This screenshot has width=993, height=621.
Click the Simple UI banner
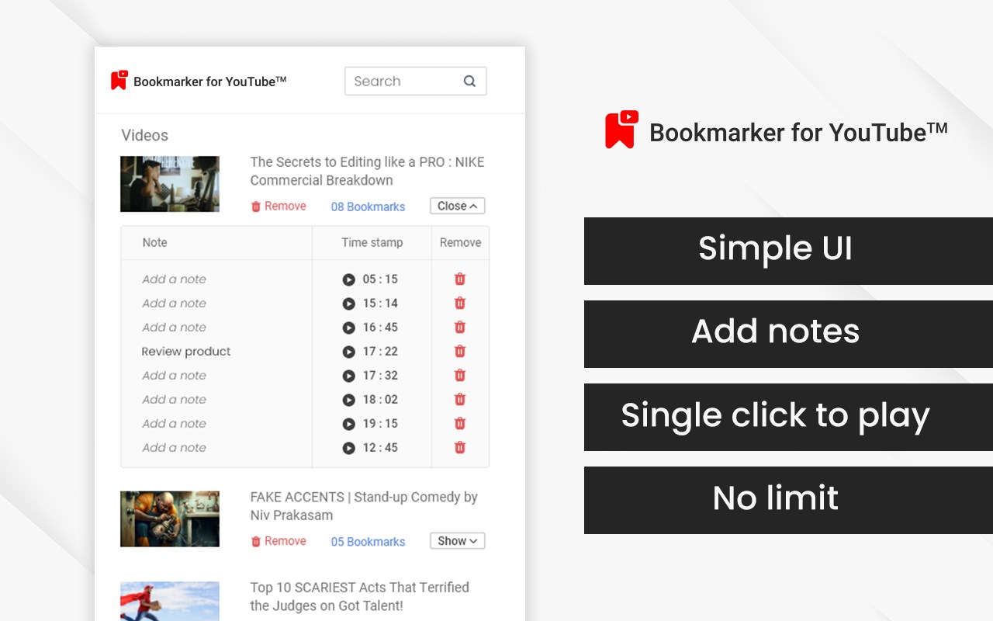point(788,251)
